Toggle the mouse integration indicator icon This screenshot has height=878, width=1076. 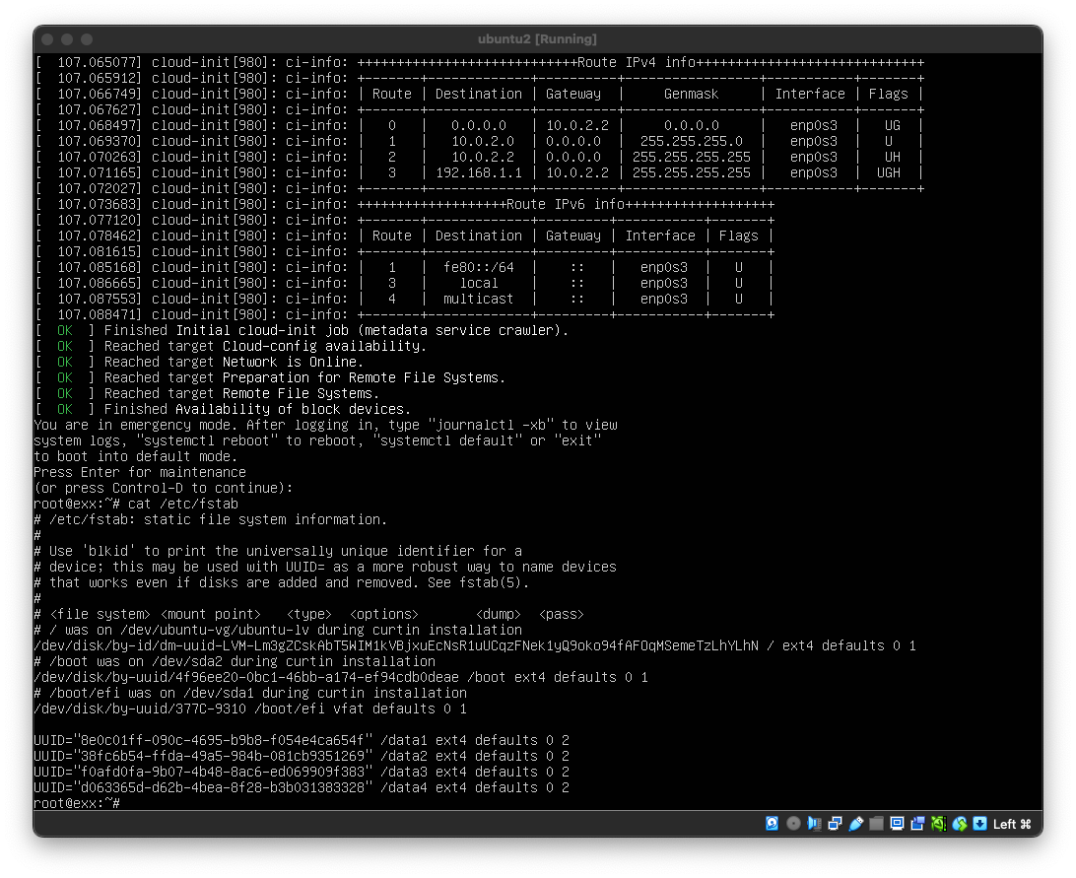(960, 824)
